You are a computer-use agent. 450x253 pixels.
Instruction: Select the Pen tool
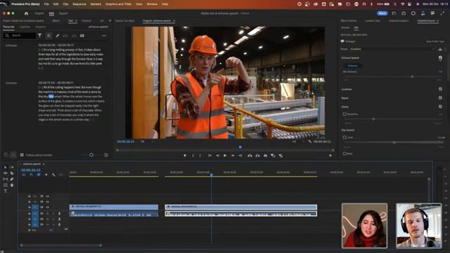(12, 179)
